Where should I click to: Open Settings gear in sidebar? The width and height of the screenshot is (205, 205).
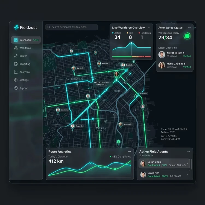click(x=16, y=80)
